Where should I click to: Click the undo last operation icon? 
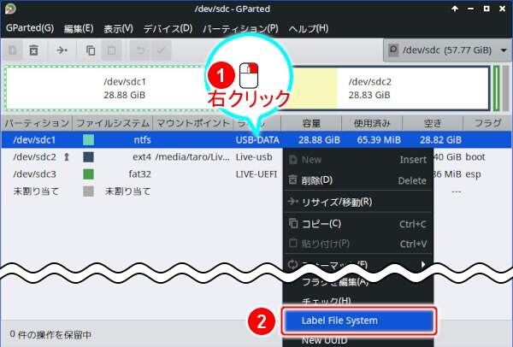(140, 50)
